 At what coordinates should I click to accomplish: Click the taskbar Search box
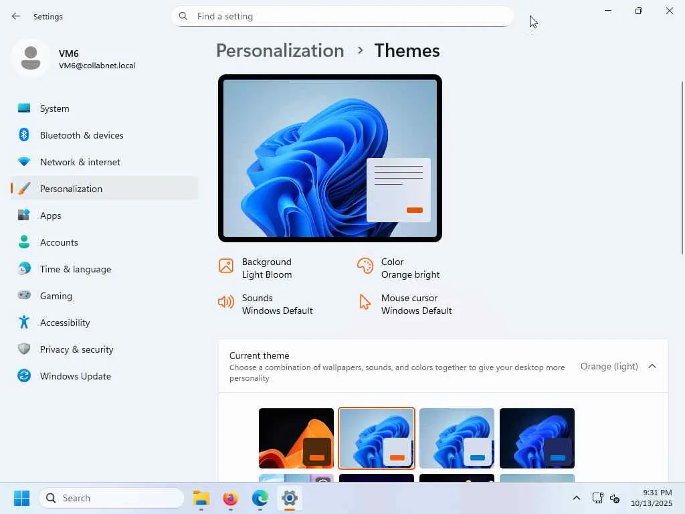tap(112, 498)
